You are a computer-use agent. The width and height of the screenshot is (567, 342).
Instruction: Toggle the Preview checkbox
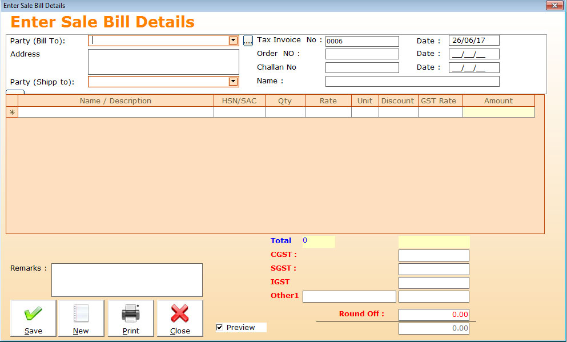219,328
